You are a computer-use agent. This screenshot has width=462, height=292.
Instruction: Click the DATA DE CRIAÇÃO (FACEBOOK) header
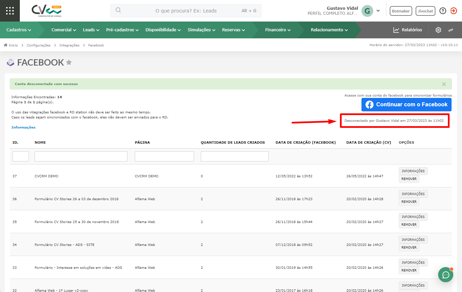pos(306,142)
